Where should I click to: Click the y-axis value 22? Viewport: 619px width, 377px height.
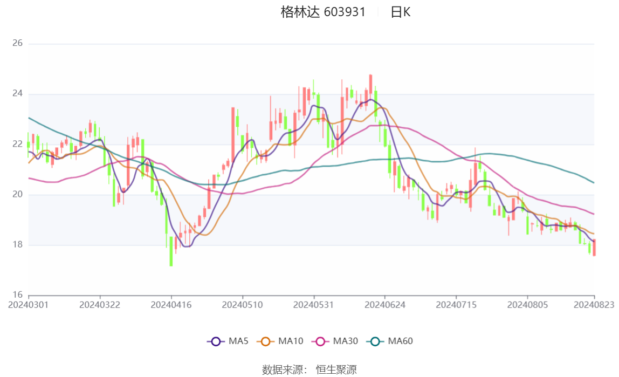(17, 143)
